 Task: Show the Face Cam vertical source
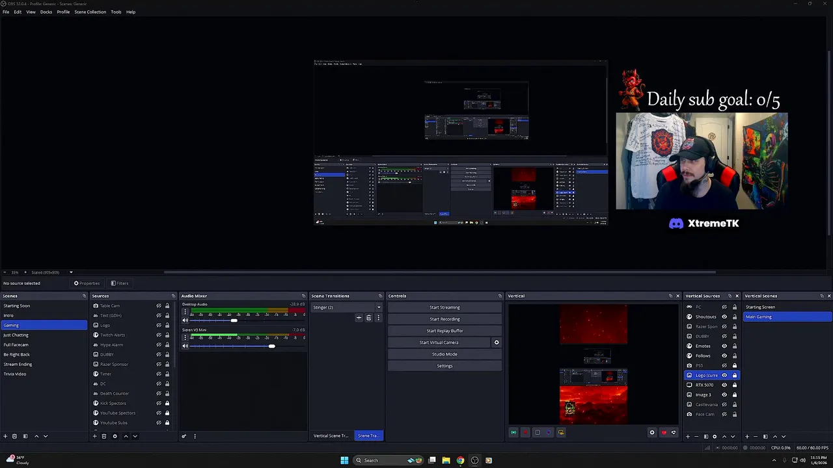724,414
